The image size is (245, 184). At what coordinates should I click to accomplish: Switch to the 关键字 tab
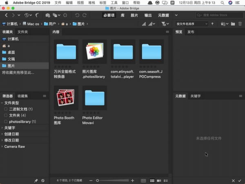(196, 96)
